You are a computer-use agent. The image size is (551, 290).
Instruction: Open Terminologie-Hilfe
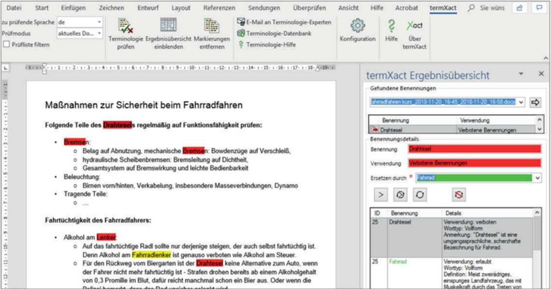267,44
